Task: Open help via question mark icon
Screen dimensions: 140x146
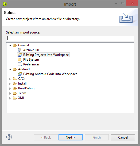Action: coord(9,137)
